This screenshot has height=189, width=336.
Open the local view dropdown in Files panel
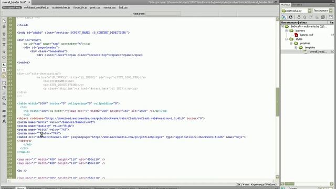coord(331,10)
